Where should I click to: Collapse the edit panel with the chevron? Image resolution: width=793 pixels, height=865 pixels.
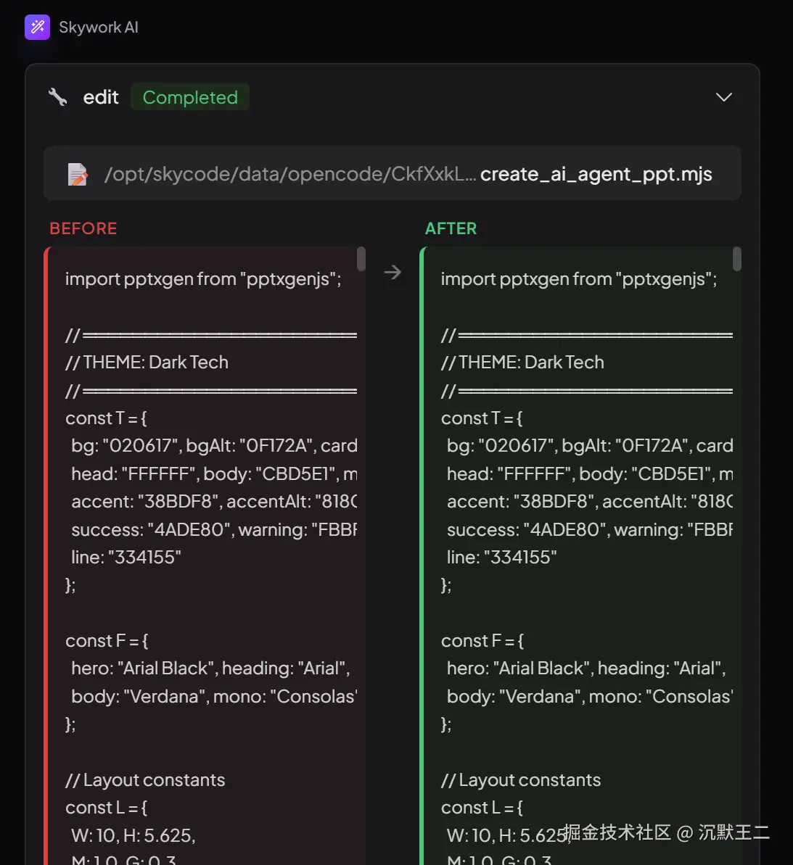tap(723, 97)
